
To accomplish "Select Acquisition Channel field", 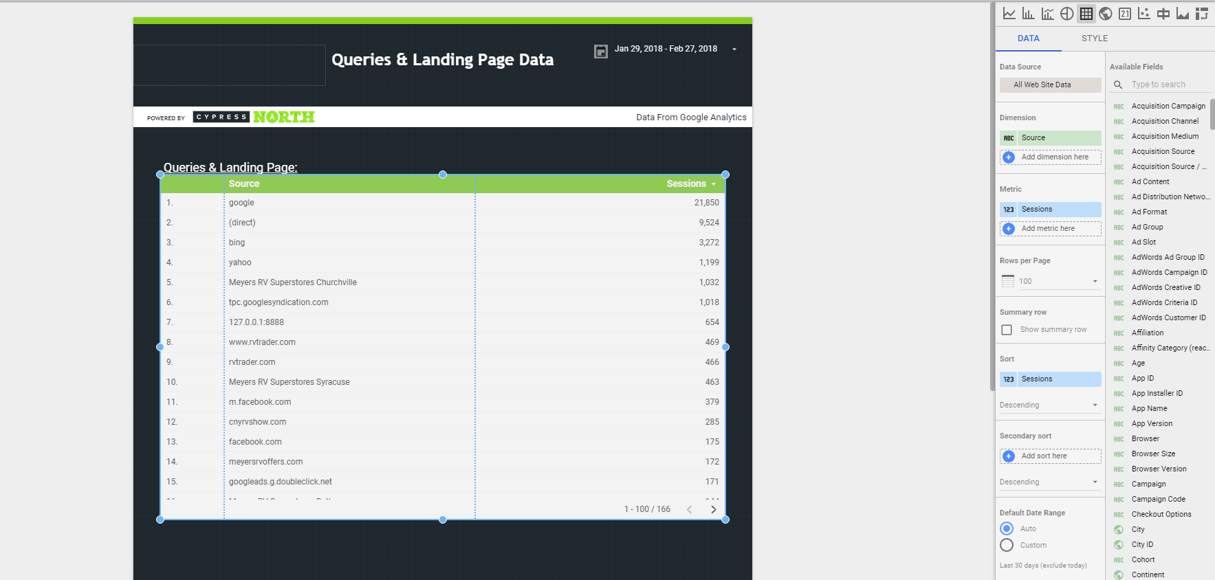I will pyautogui.click(x=1165, y=122).
